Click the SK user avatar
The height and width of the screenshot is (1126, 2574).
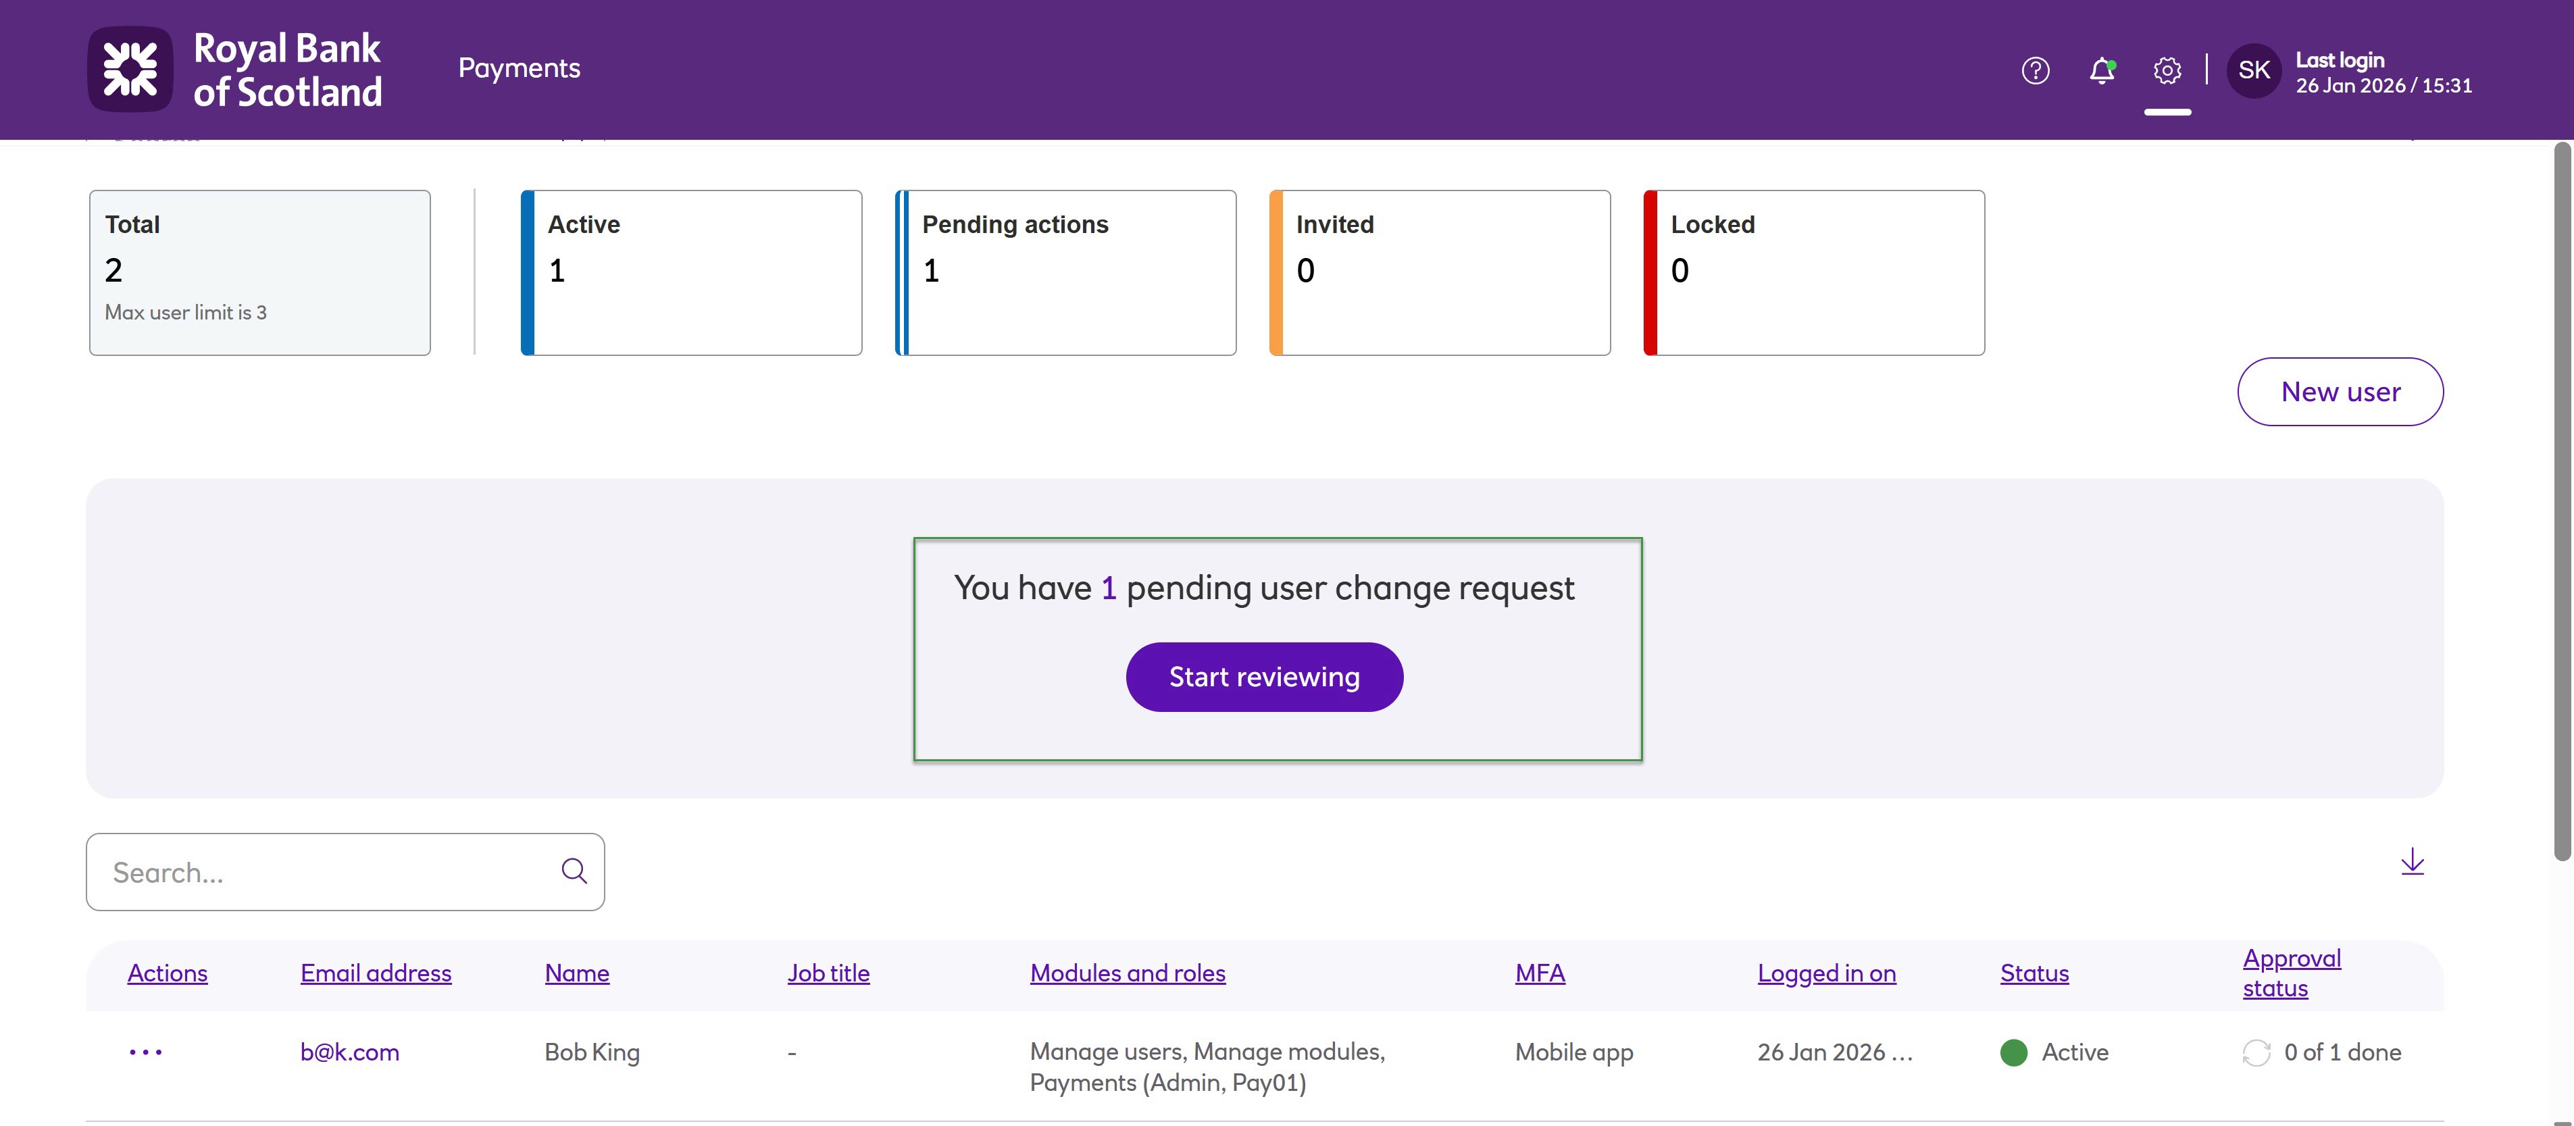(2253, 71)
